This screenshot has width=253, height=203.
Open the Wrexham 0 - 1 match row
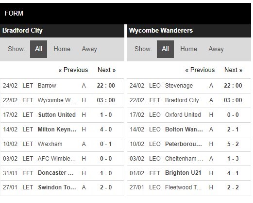click(62, 144)
